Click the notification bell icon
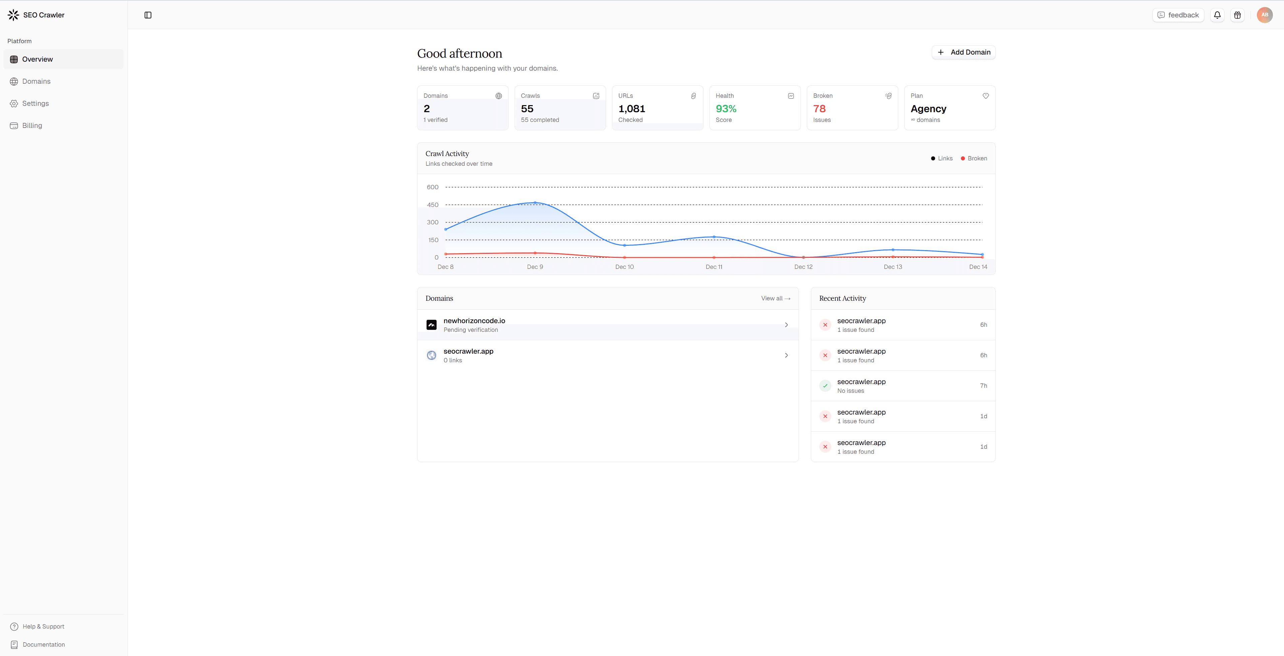The width and height of the screenshot is (1284, 656). click(1217, 15)
